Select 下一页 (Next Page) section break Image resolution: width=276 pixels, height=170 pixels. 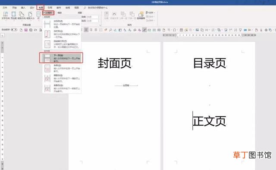click(62, 58)
